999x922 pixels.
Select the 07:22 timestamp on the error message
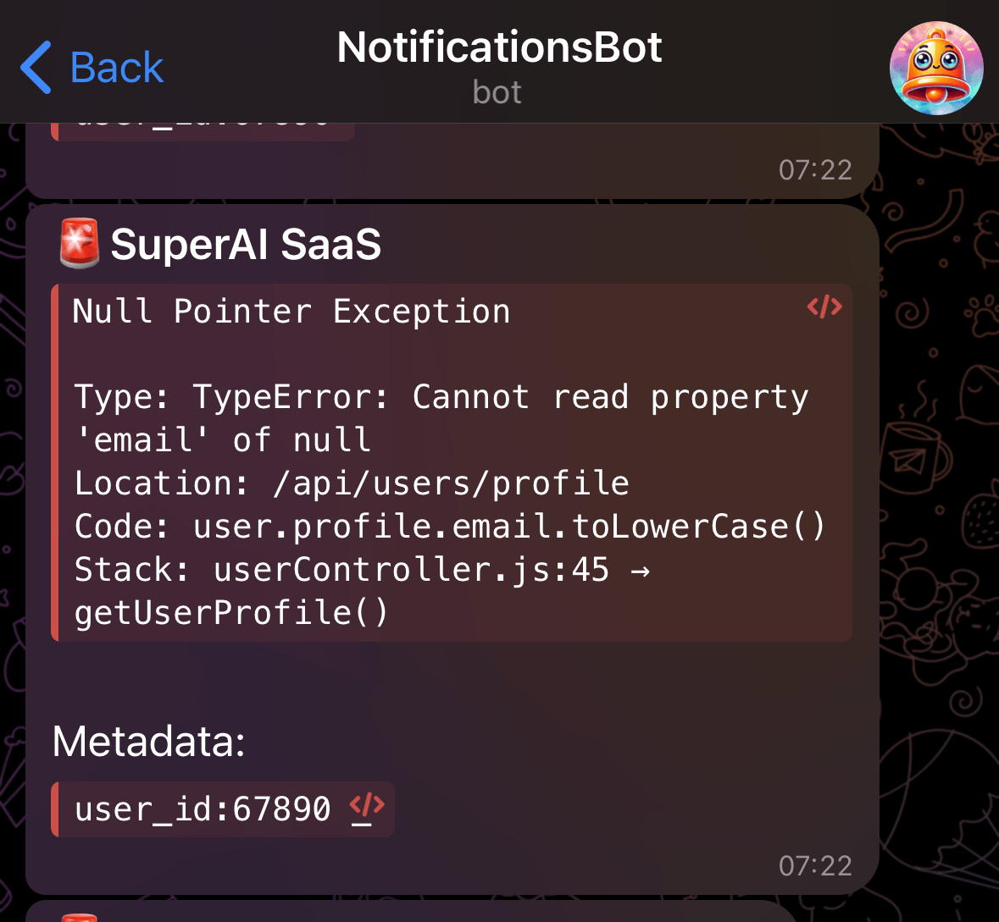coord(816,864)
